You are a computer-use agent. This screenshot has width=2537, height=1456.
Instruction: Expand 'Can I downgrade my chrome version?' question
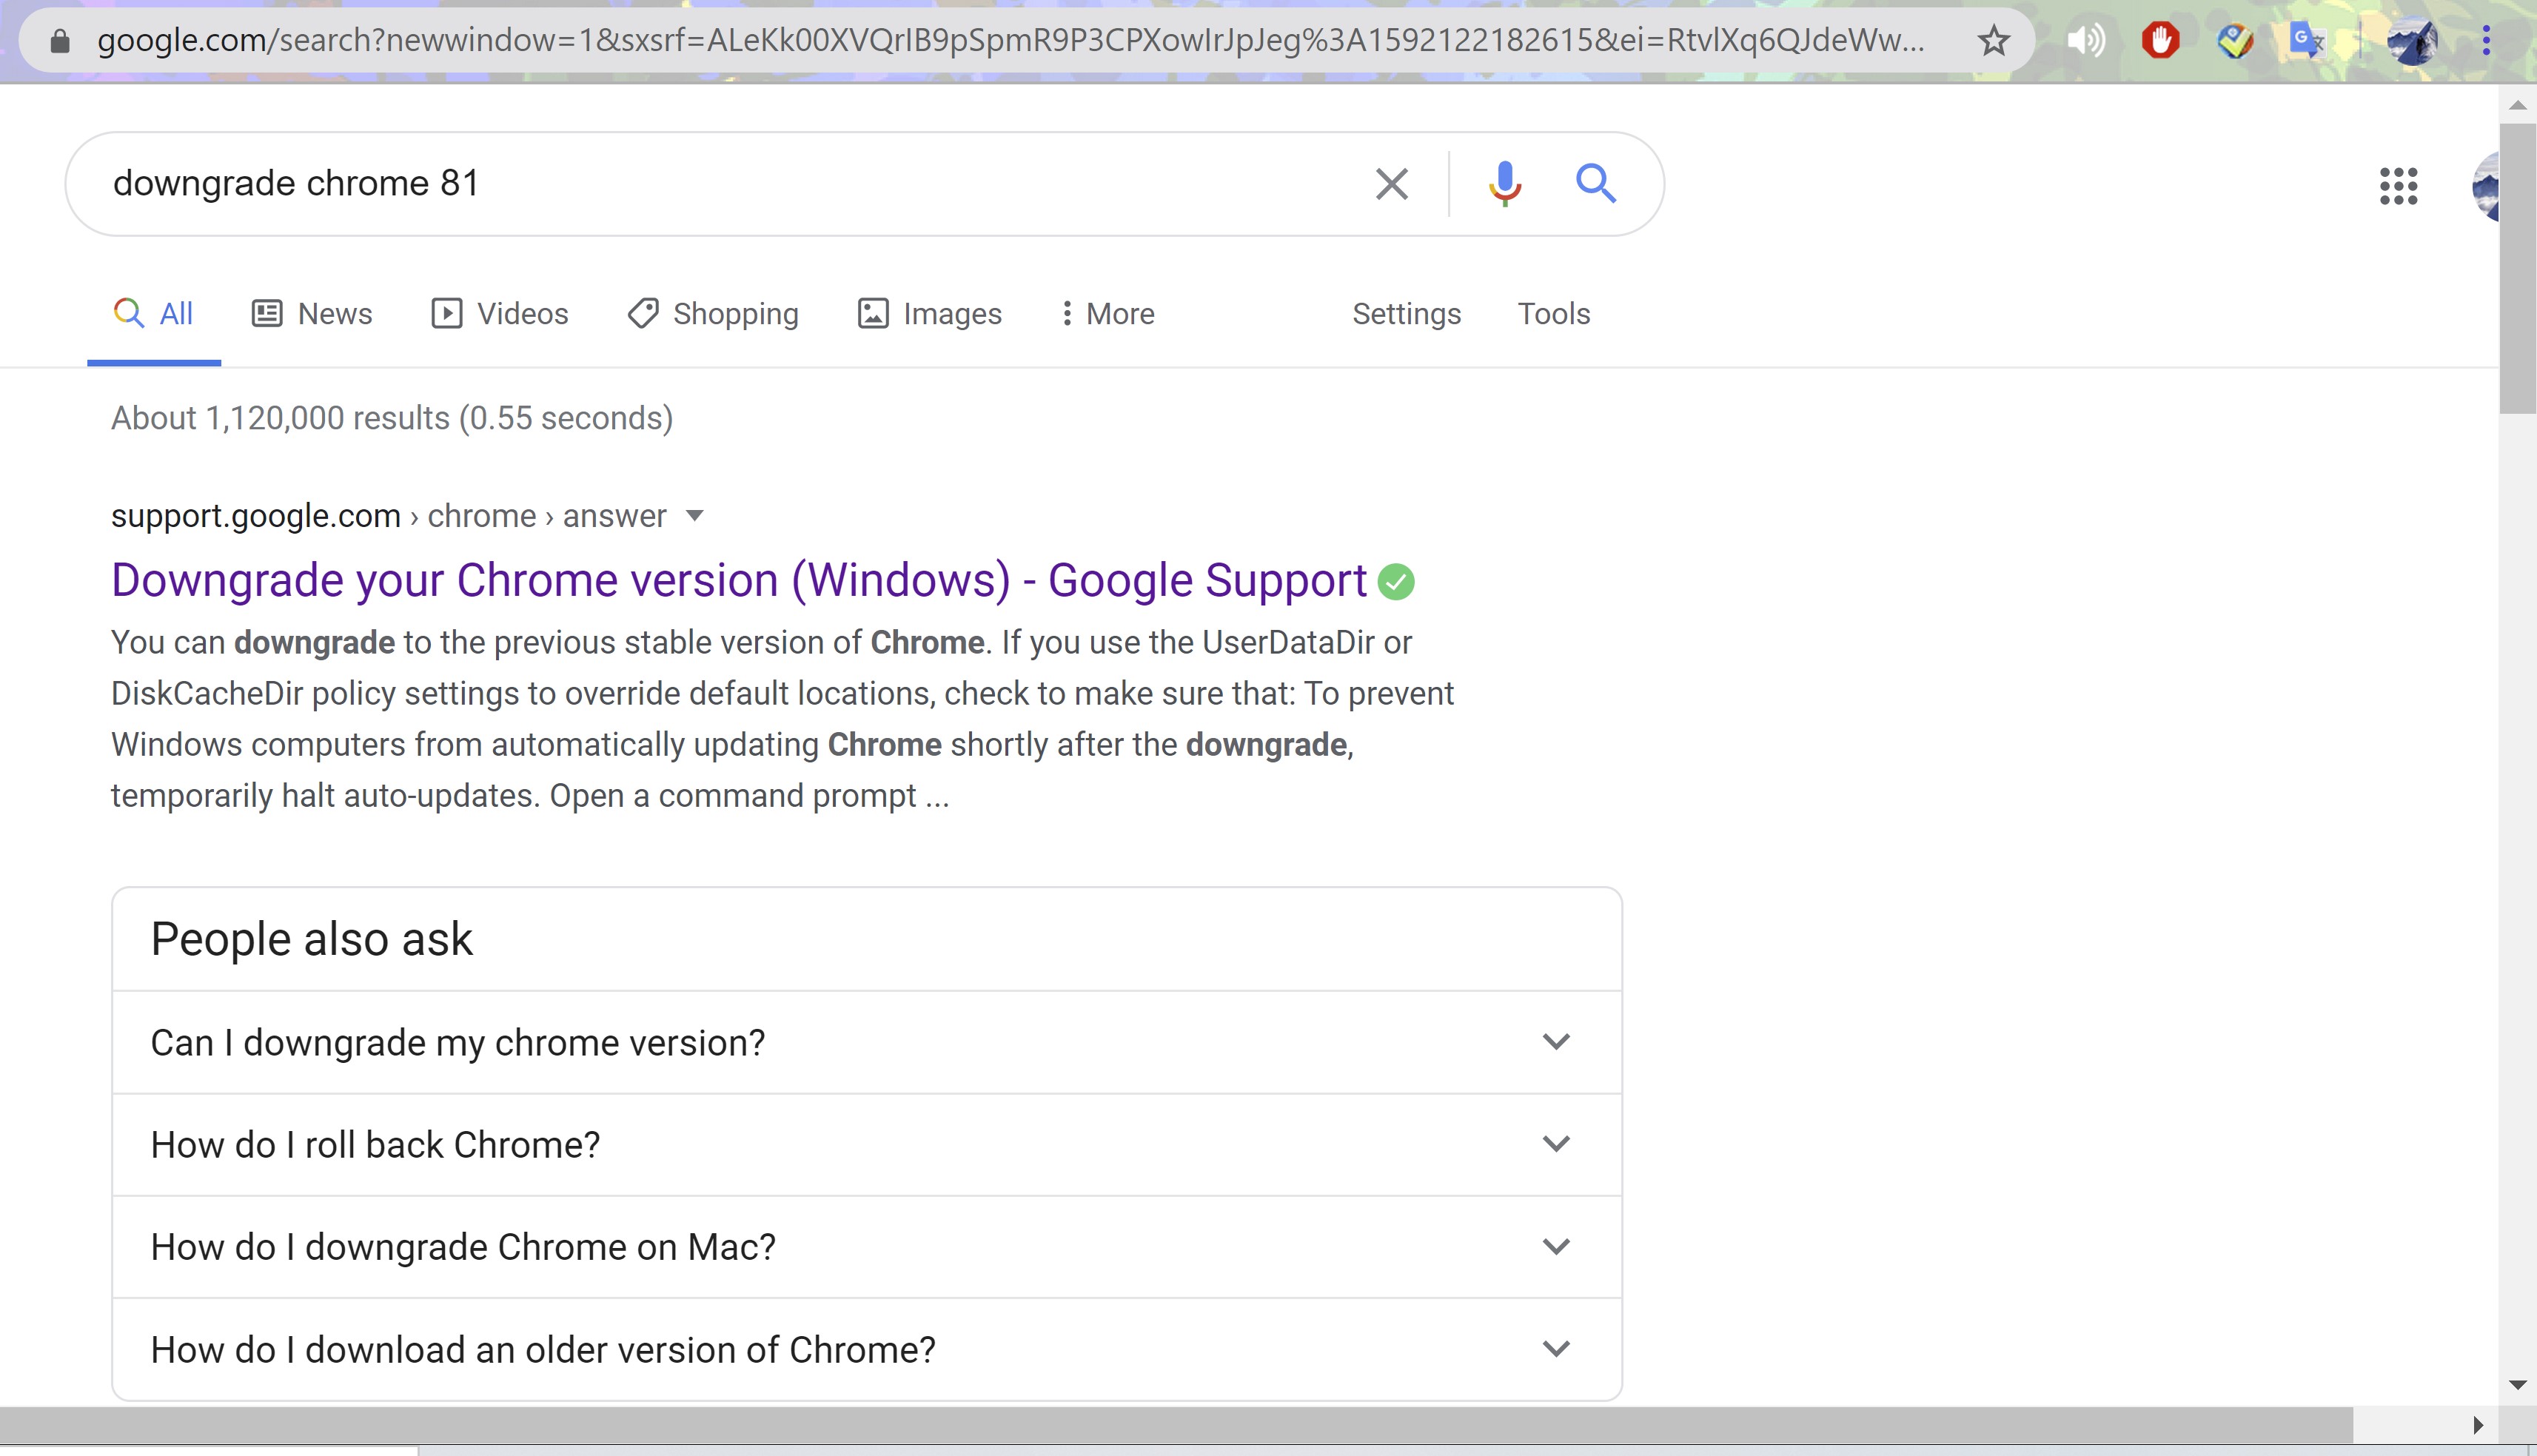click(866, 1041)
